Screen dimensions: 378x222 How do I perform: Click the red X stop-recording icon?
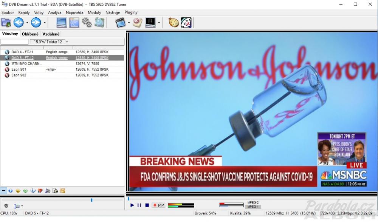(x=138, y=23)
